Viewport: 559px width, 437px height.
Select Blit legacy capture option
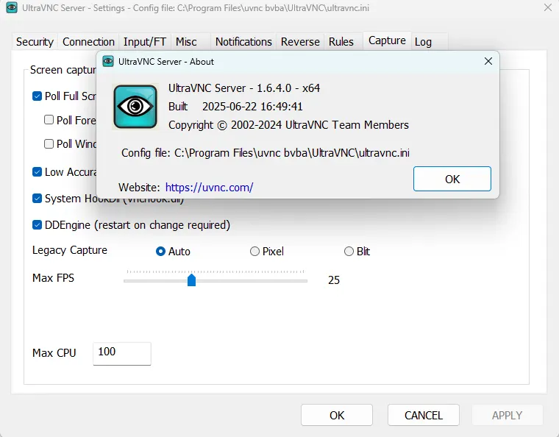(349, 252)
